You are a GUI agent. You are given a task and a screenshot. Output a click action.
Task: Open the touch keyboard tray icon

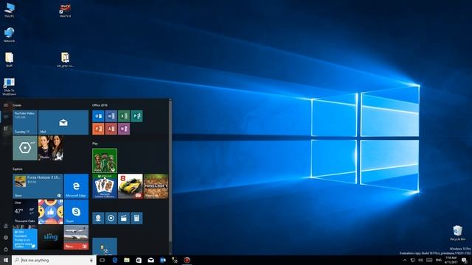429,260
